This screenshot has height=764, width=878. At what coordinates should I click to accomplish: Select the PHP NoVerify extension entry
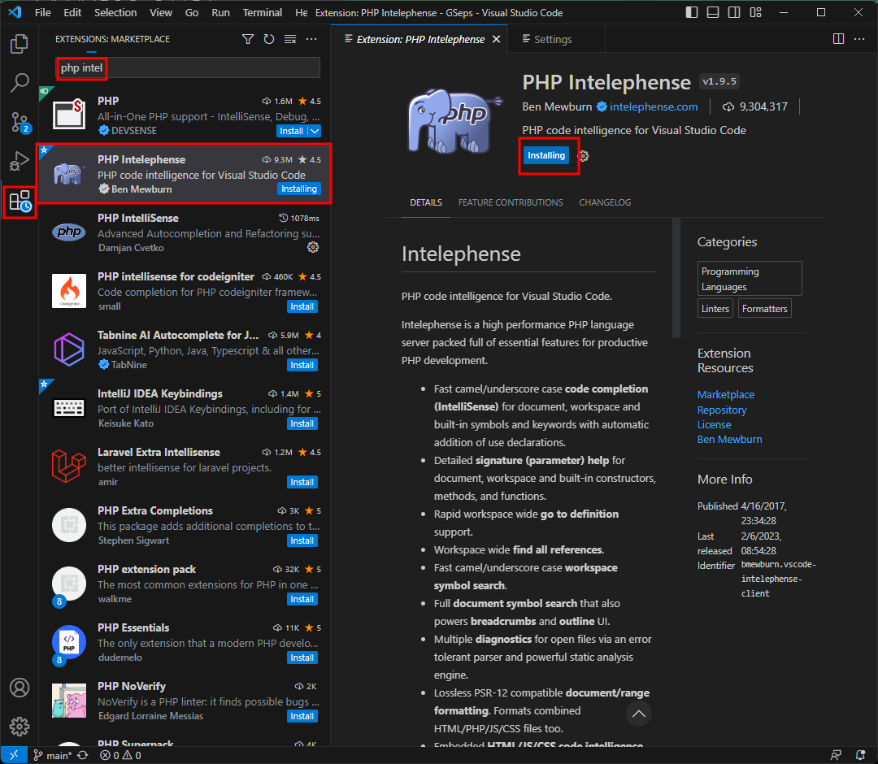click(x=185, y=701)
